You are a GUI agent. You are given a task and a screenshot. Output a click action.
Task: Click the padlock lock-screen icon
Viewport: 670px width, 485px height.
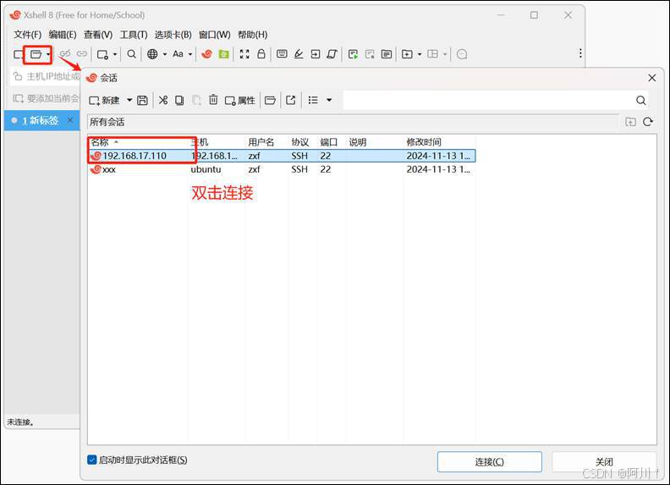pyautogui.click(x=261, y=53)
